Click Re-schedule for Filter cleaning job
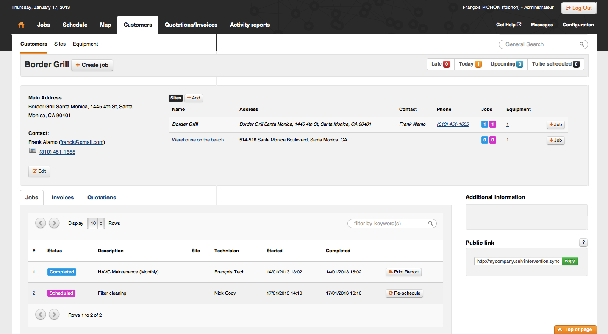This screenshot has width=608, height=334. tap(404, 293)
